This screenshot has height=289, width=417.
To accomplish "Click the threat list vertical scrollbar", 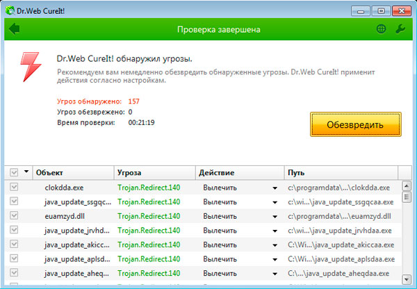I will [407, 229].
